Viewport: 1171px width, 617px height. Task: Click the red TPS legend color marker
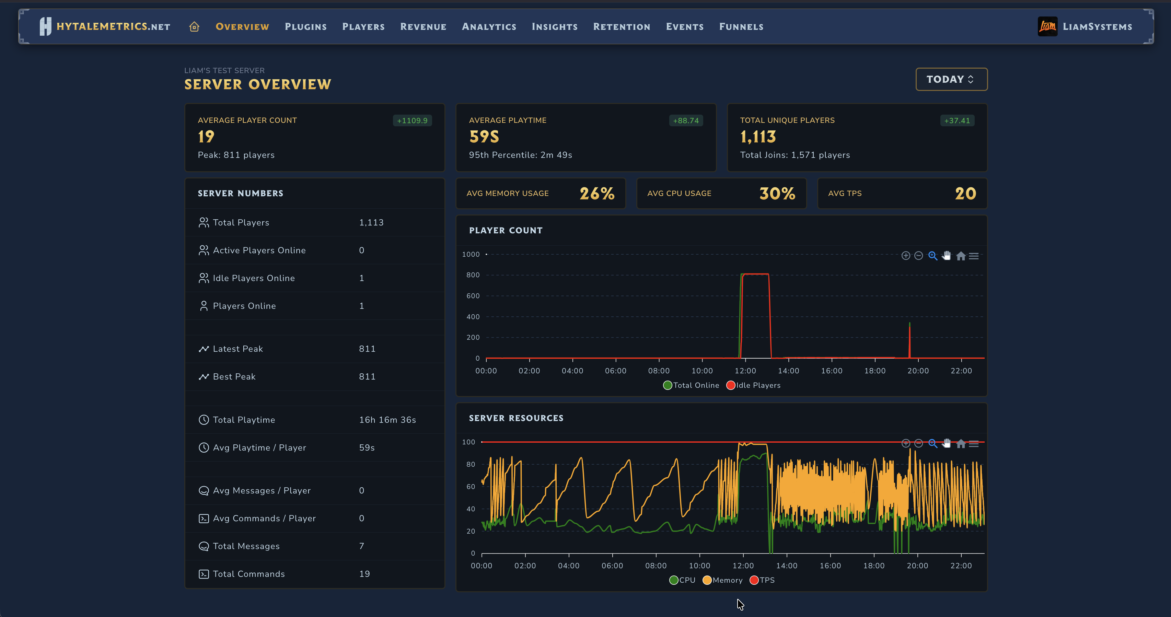pos(754,580)
